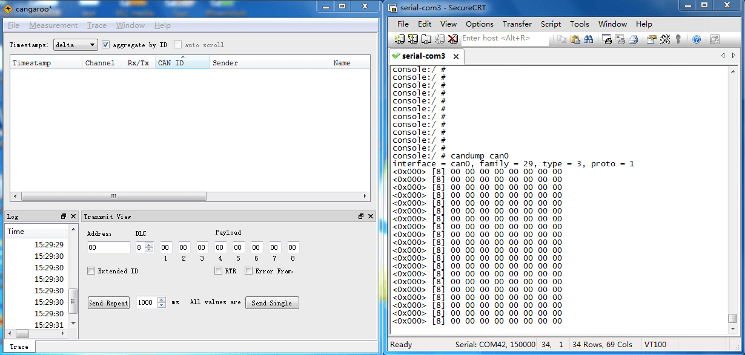Float the Transmit View panel
This screenshot has height=355, width=745.
tap(361, 217)
